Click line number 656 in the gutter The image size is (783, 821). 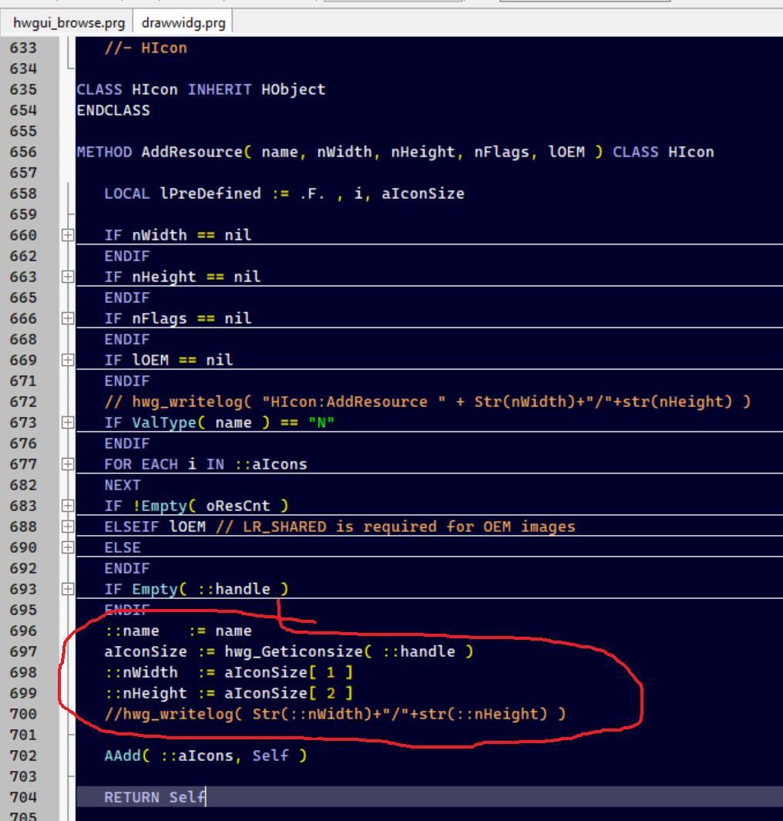[23, 152]
